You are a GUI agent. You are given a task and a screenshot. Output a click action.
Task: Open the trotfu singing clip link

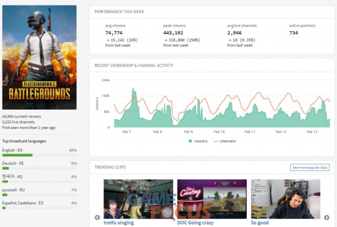point(119,223)
